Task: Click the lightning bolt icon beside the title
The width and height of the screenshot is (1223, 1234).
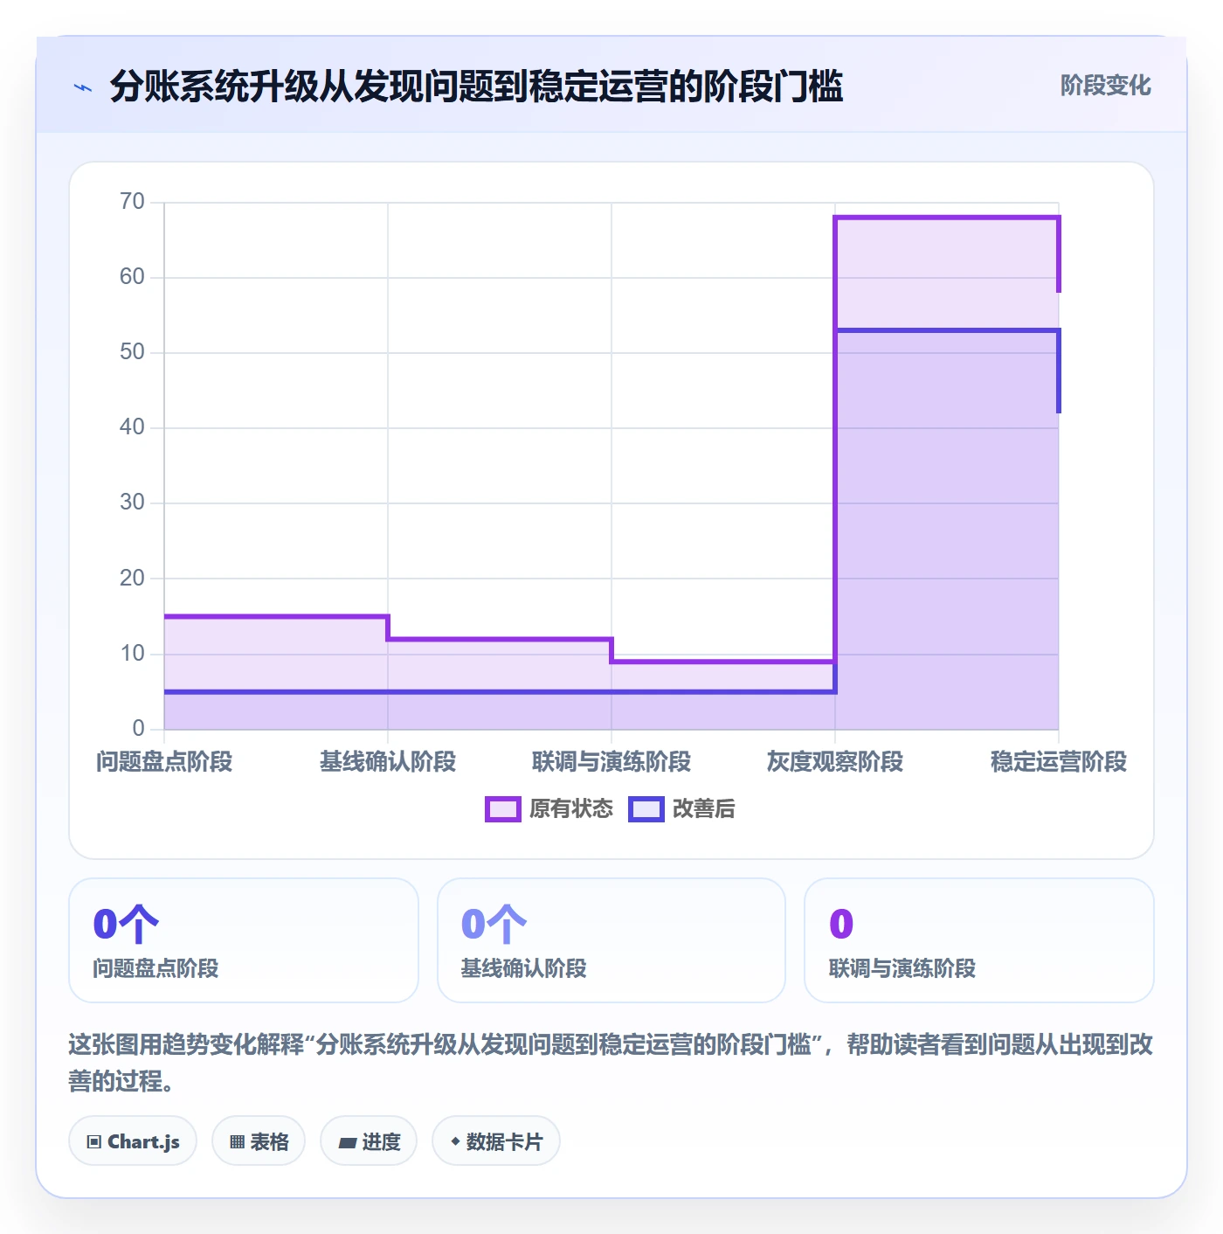Action: pyautogui.click(x=83, y=87)
